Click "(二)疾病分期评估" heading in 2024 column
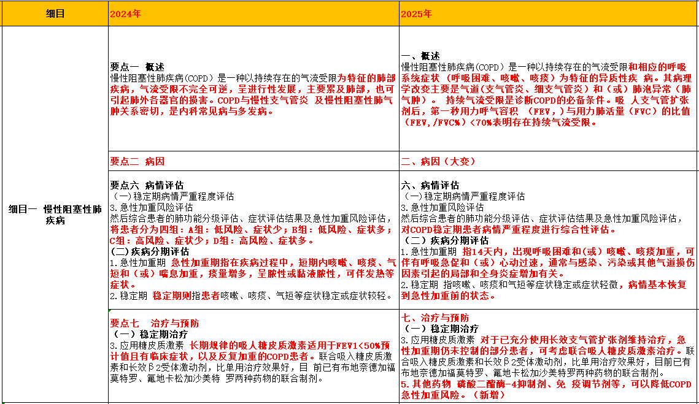699x404 pixels. [x=149, y=252]
